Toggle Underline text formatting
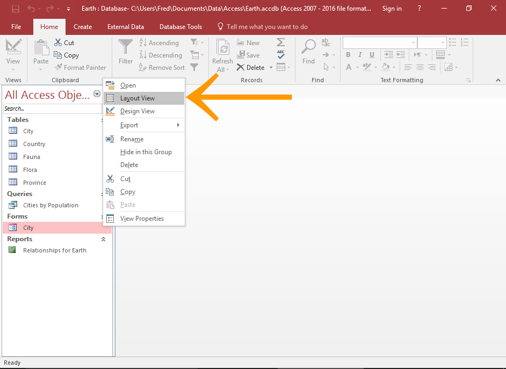This screenshot has height=369, width=506. [372, 55]
